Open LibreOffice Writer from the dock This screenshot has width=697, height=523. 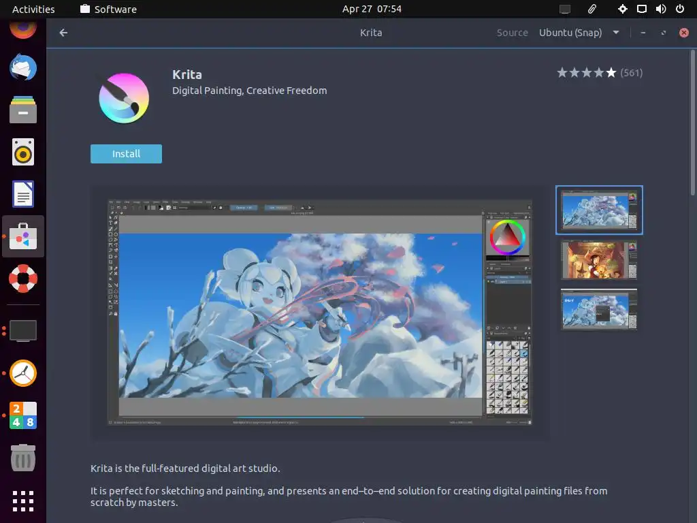point(23,194)
